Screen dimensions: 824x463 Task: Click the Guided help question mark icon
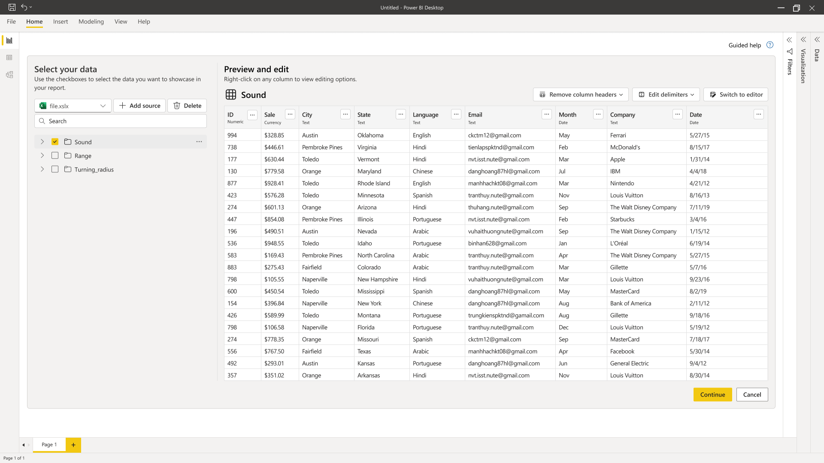coord(770,45)
